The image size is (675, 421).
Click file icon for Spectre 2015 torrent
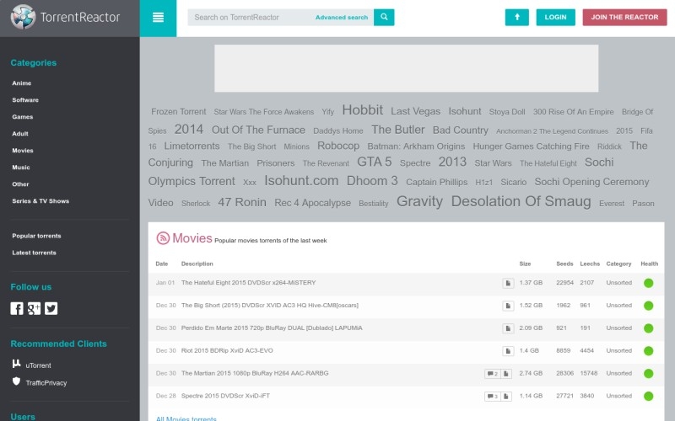pyautogui.click(x=506, y=396)
